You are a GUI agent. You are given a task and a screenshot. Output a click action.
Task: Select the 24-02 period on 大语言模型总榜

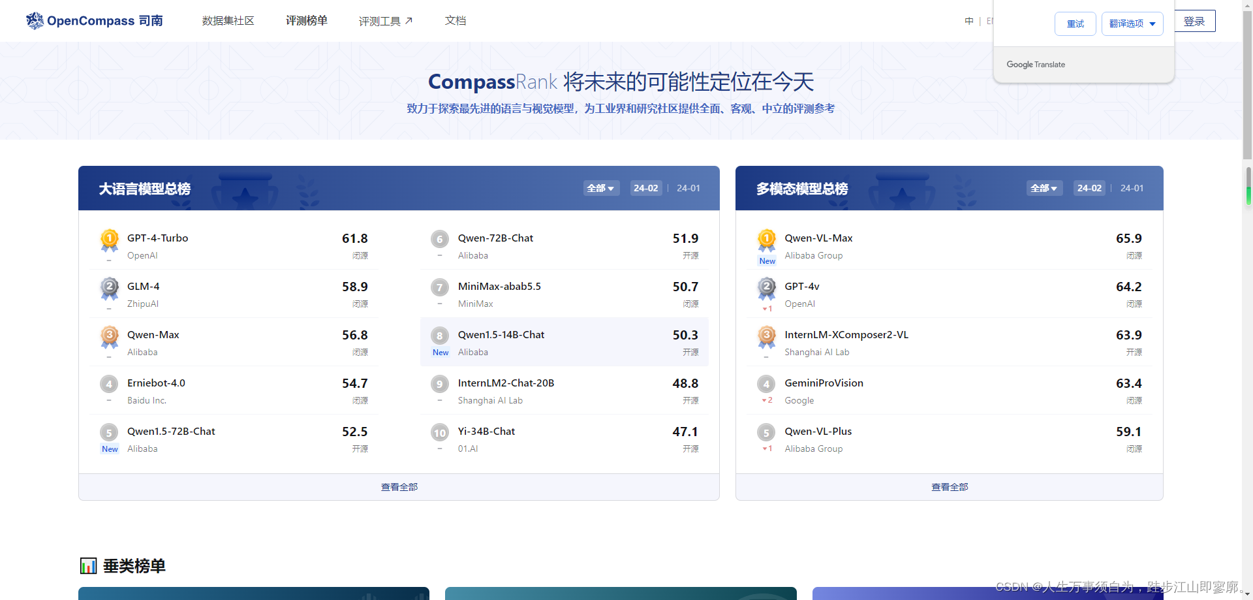646,188
